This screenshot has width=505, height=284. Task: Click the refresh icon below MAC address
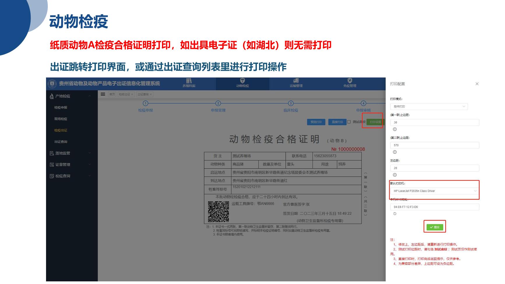[395, 214]
